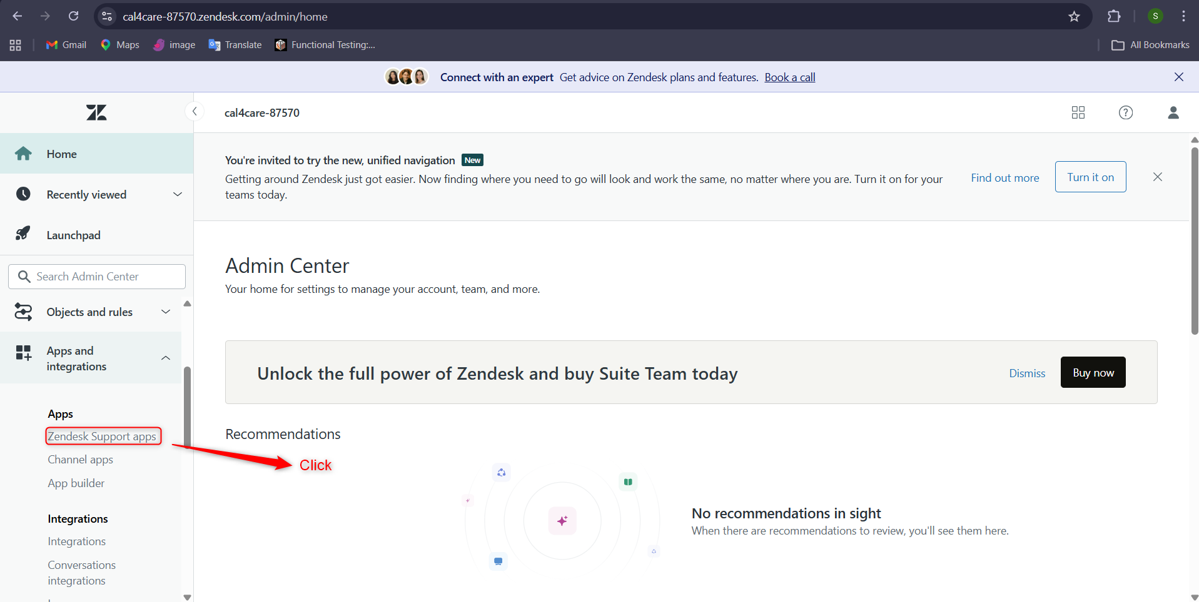Click Find out more link
Screen dimensions: 1199x602
pos(1005,177)
